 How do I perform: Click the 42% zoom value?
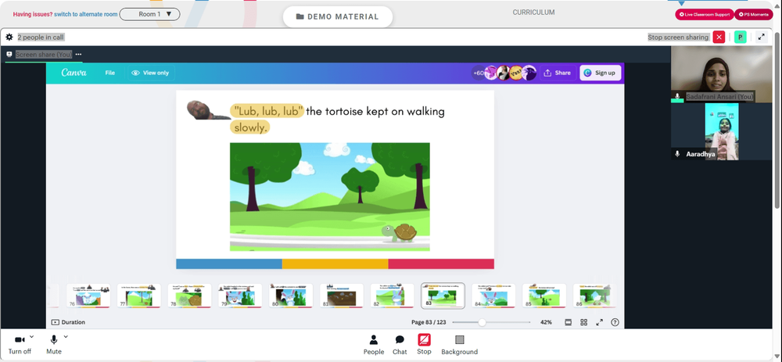pyautogui.click(x=546, y=323)
